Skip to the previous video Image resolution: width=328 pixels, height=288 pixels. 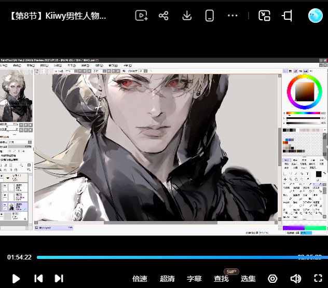[x=38, y=279]
